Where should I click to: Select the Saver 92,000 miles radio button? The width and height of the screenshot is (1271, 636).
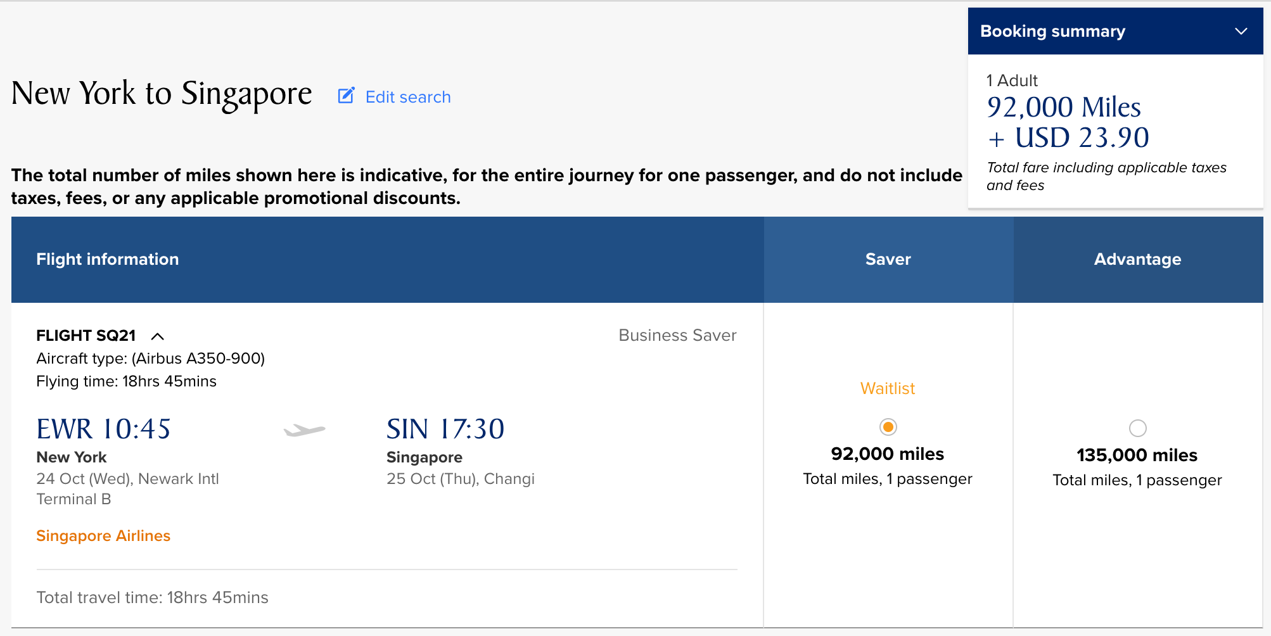[x=888, y=427]
